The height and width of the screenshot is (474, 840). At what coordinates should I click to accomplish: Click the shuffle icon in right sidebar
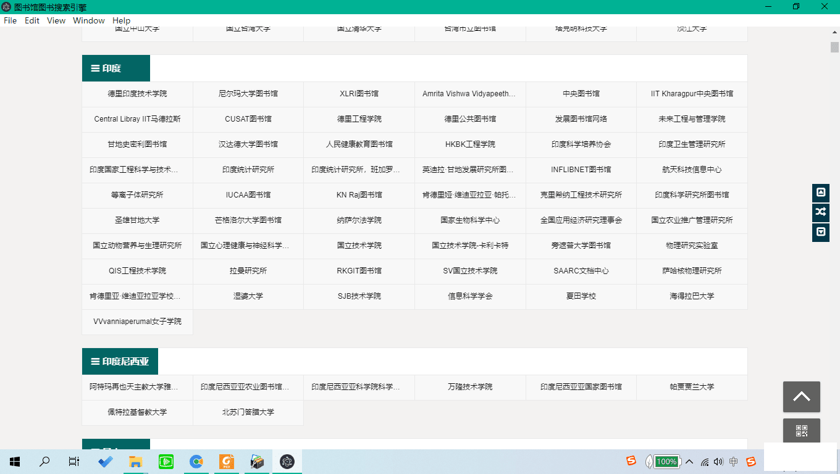click(x=820, y=213)
